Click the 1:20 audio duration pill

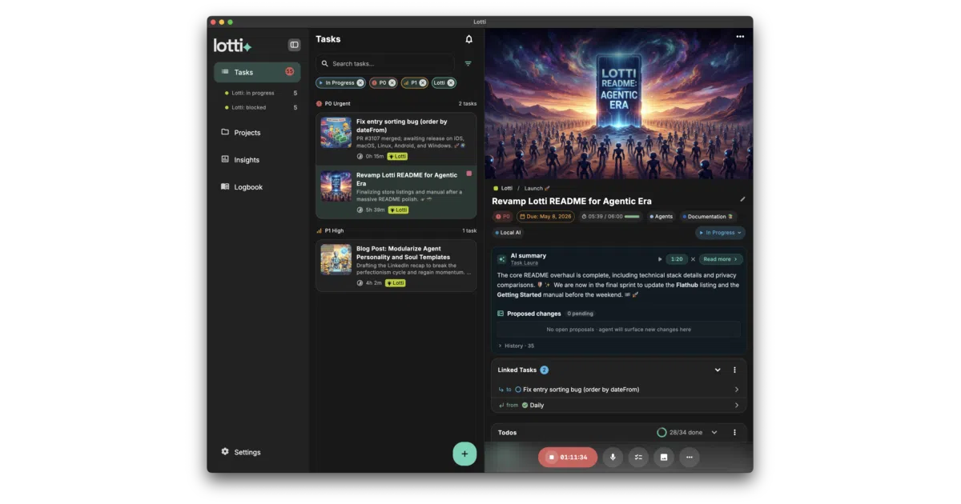[x=677, y=259]
